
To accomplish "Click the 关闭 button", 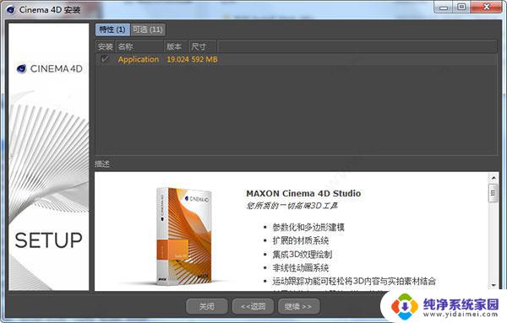I will [x=207, y=306].
